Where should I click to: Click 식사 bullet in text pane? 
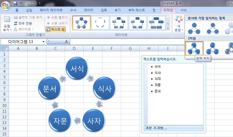coord(157,73)
